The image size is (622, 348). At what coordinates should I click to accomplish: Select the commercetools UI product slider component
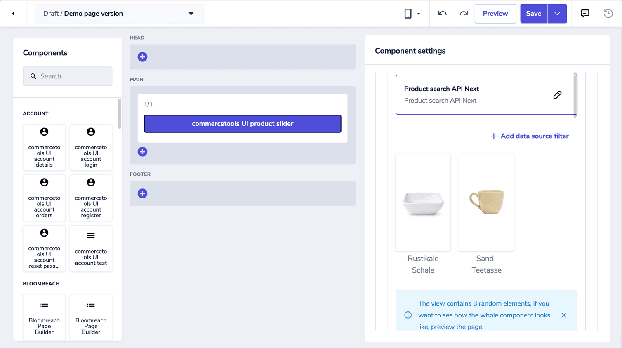pos(243,123)
